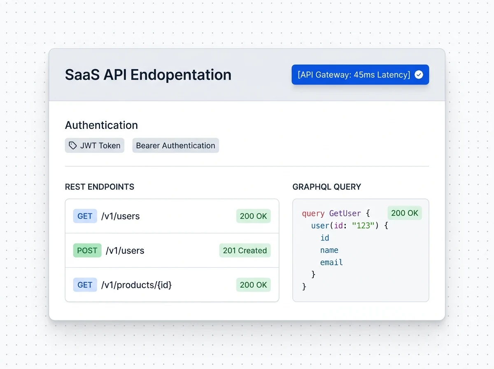Screen dimensions: 494x369
Task: Click the query GetUser line
Action: (336, 213)
